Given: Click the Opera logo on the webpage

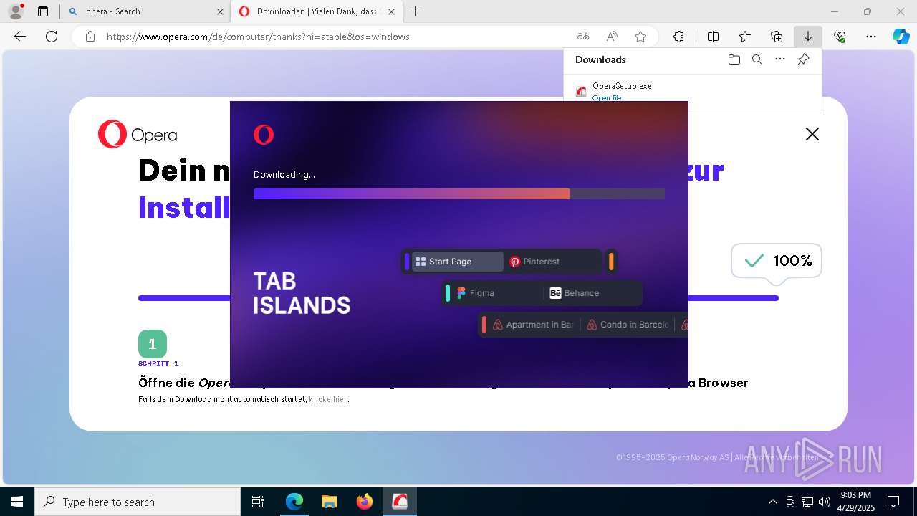Looking at the screenshot, I should point(138,135).
